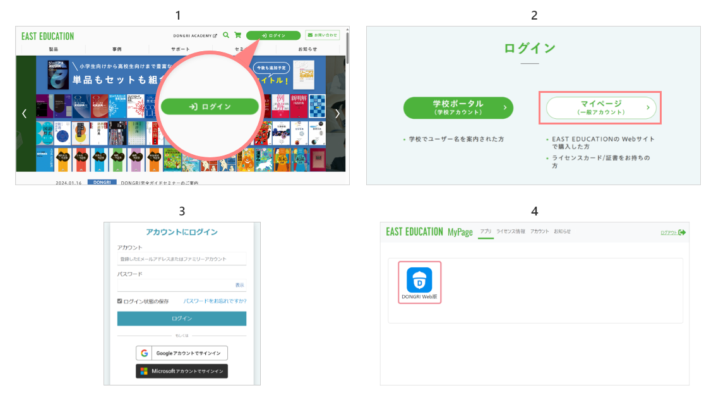Click the blue DONGRI news tag

(x=102, y=182)
